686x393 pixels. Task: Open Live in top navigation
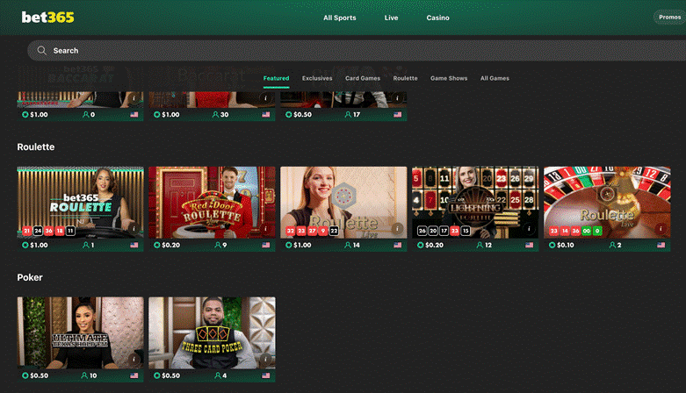click(x=391, y=18)
